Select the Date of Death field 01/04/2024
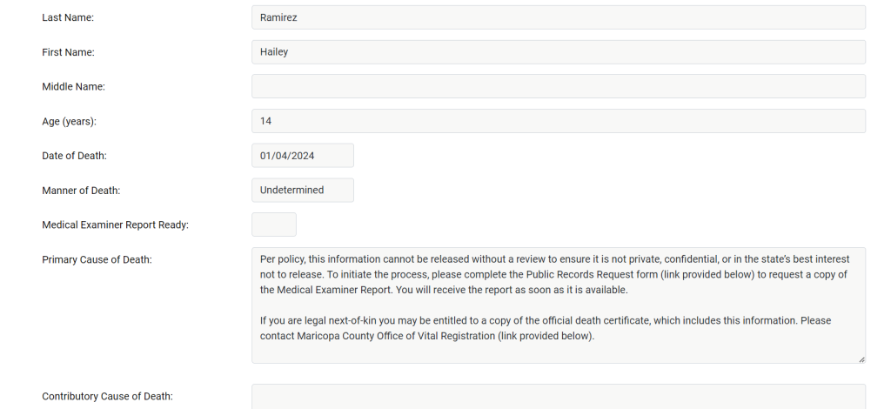 tap(302, 156)
